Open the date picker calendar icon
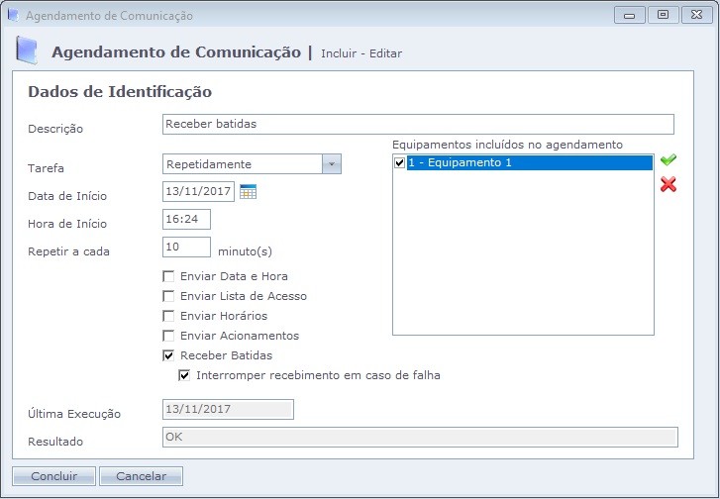This screenshot has height=499, width=720. point(248,192)
